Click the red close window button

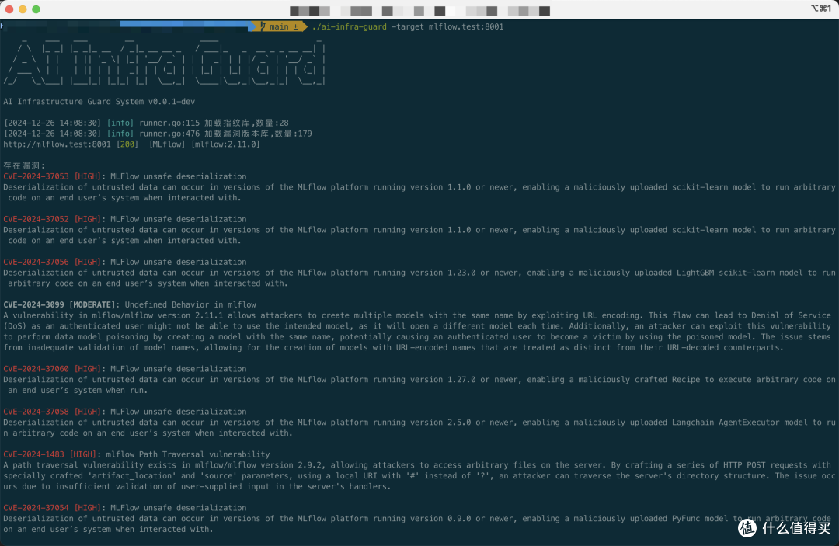(9, 9)
